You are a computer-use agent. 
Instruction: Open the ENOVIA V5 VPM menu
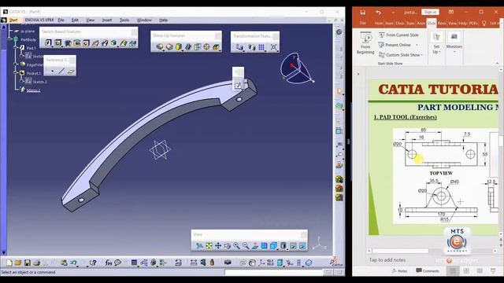[x=39, y=20]
